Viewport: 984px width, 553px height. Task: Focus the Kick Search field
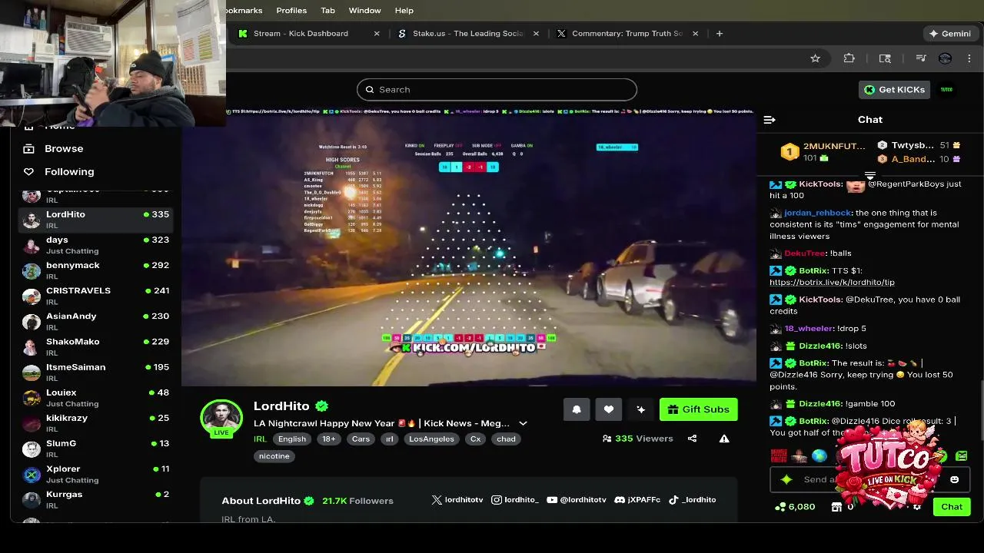point(497,90)
